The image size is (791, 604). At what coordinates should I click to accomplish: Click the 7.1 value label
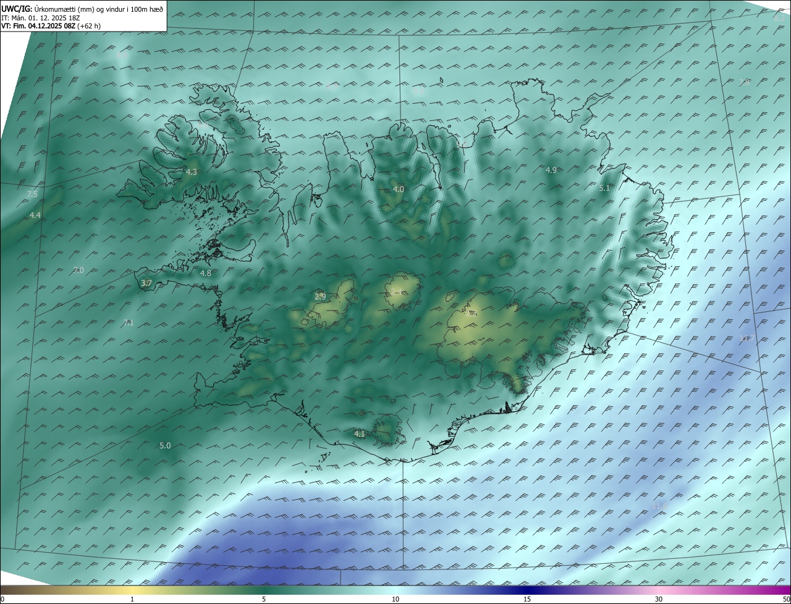pyautogui.click(x=129, y=322)
